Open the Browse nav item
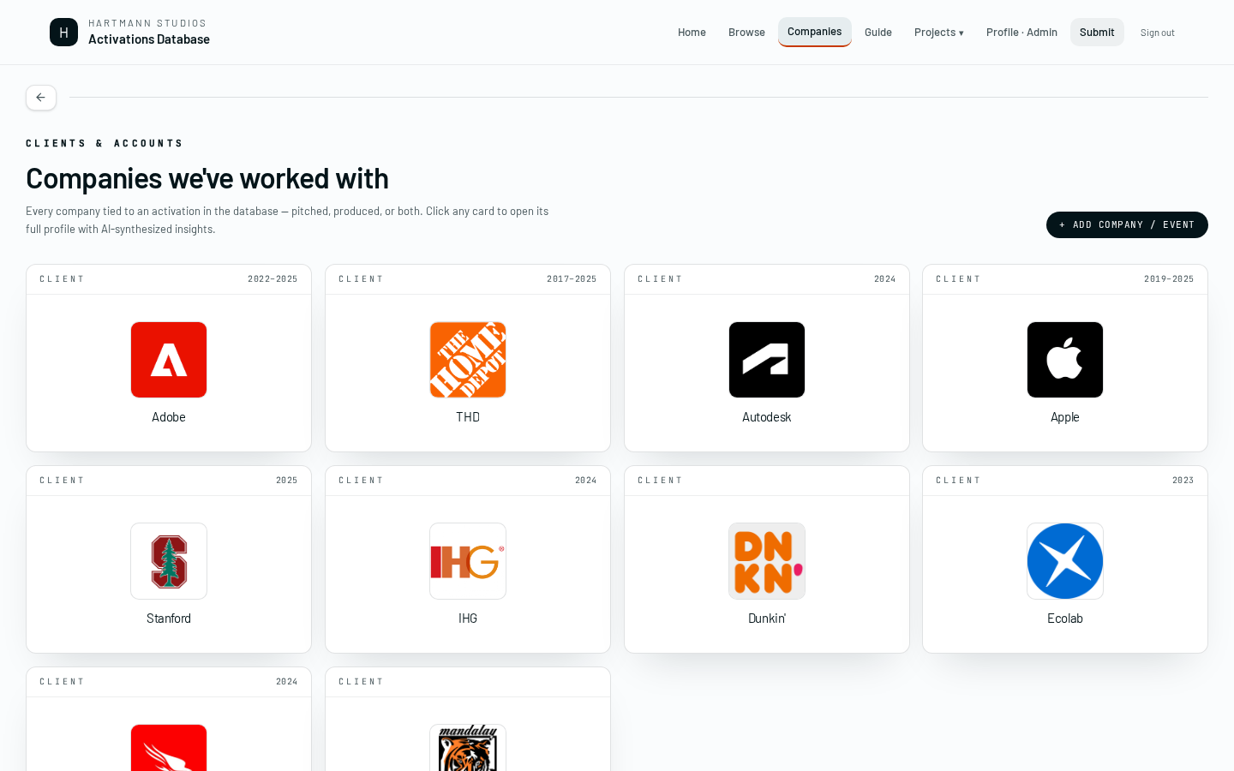Viewport: 1234px width, 771px height. [x=746, y=33]
